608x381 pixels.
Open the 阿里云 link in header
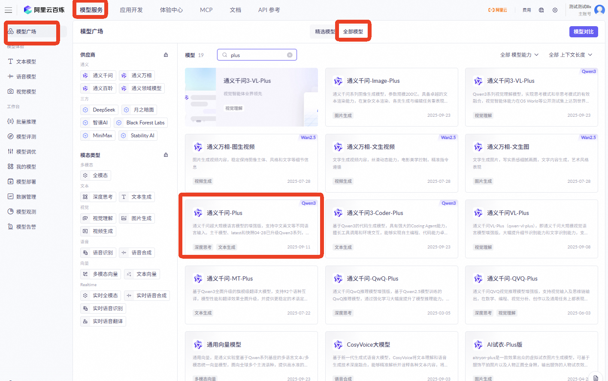tap(498, 10)
